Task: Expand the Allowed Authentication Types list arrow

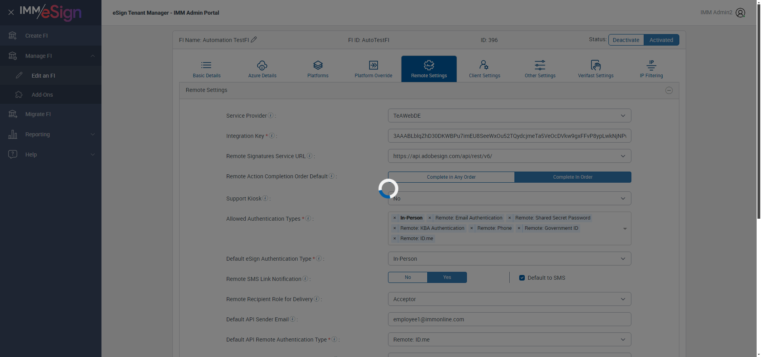Action: coord(625,229)
